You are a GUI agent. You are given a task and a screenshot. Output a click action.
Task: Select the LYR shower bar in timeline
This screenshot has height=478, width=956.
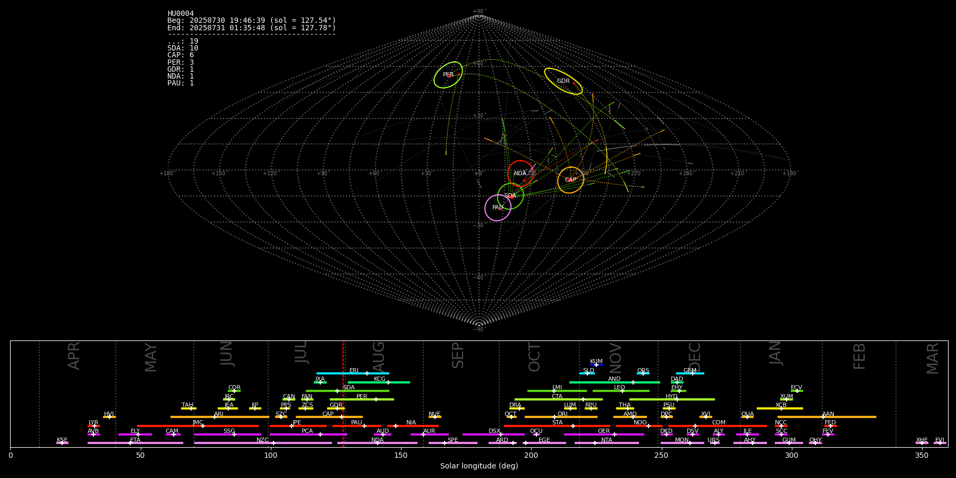[x=93, y=426]
